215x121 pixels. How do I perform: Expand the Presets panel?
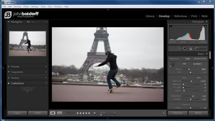(9, 67)
